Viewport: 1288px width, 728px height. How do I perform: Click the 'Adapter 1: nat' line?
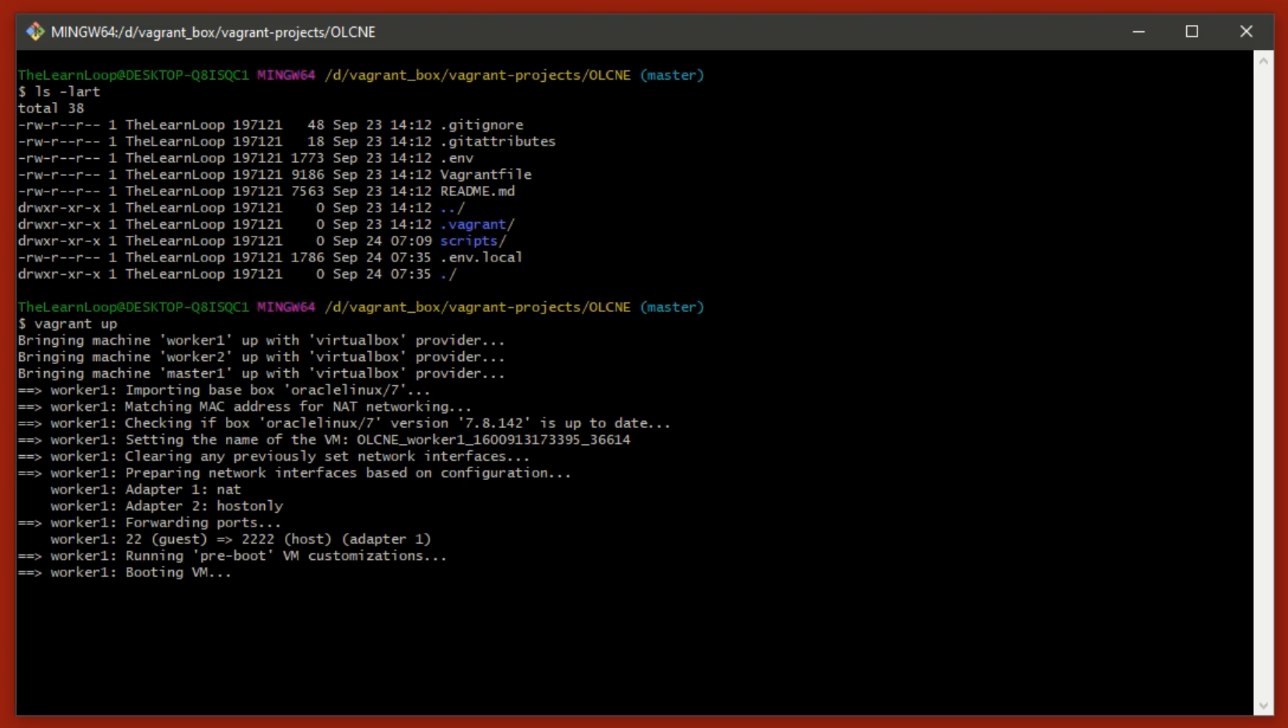pyautogui.click(x=146, y=489)
